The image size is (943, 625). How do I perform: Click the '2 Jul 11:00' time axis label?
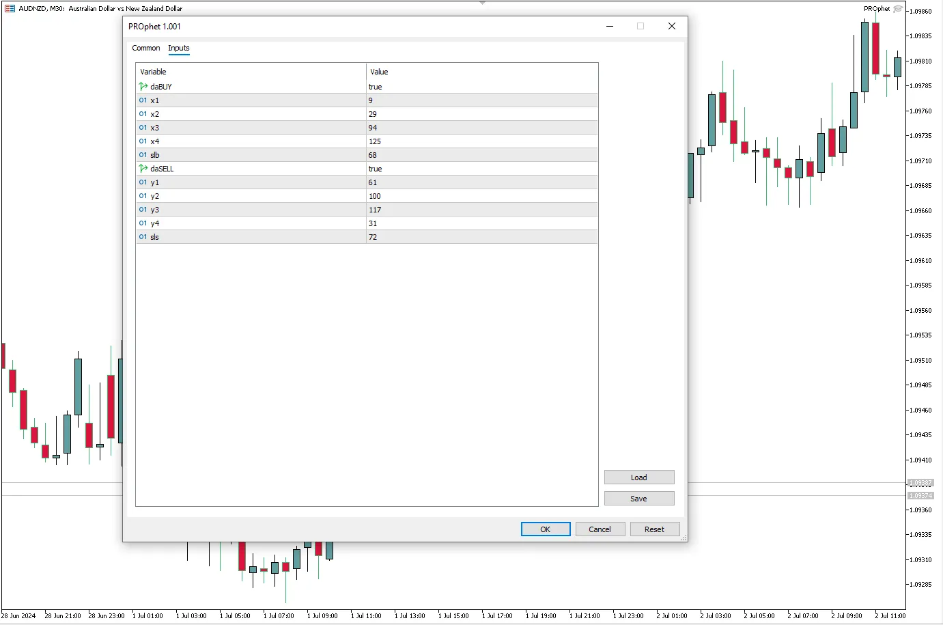click(x=890, y=616)
